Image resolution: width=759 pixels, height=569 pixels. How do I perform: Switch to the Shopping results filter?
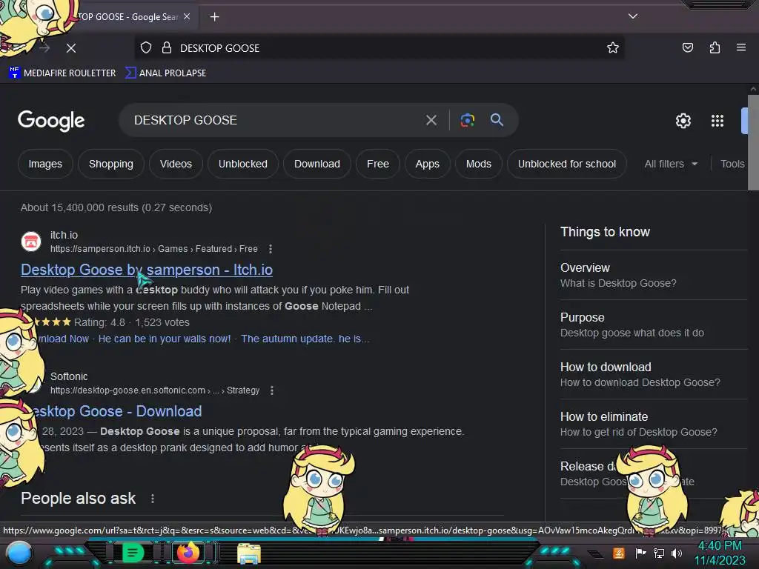[111, 164]
